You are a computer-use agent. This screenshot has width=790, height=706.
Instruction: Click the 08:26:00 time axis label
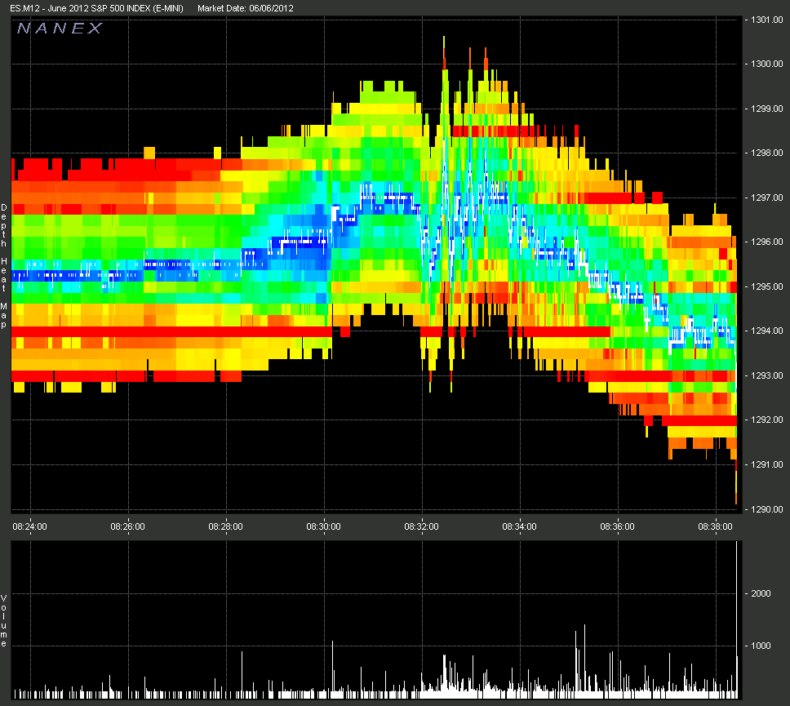pyautogui.click(x=127, y=526)
